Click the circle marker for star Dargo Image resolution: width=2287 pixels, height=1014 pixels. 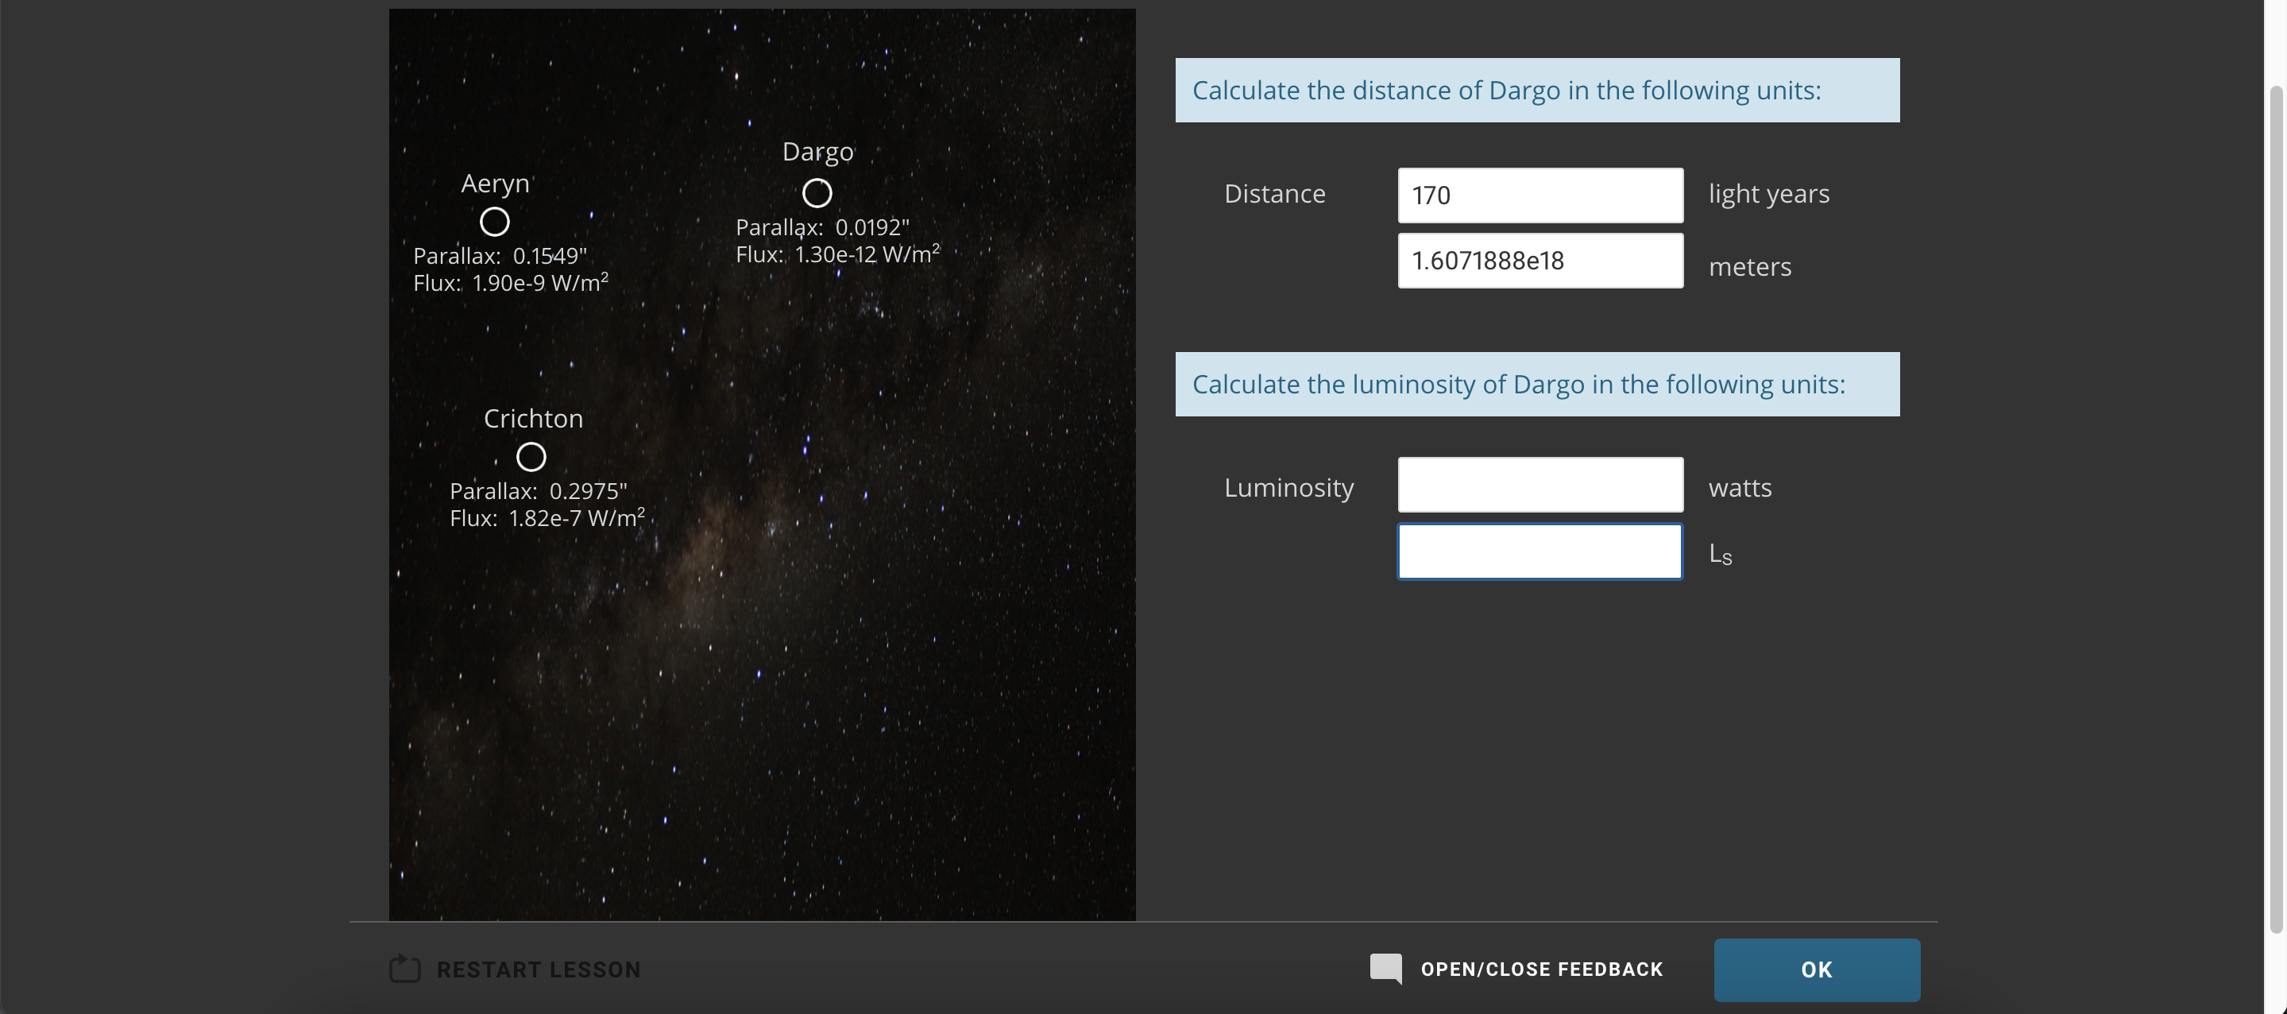pos(816,192)
